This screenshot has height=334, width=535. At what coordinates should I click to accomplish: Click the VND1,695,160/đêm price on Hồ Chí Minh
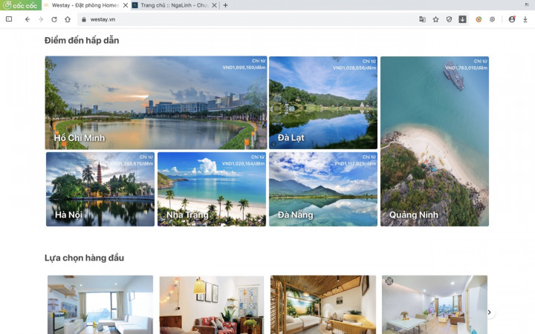(244, 68)
